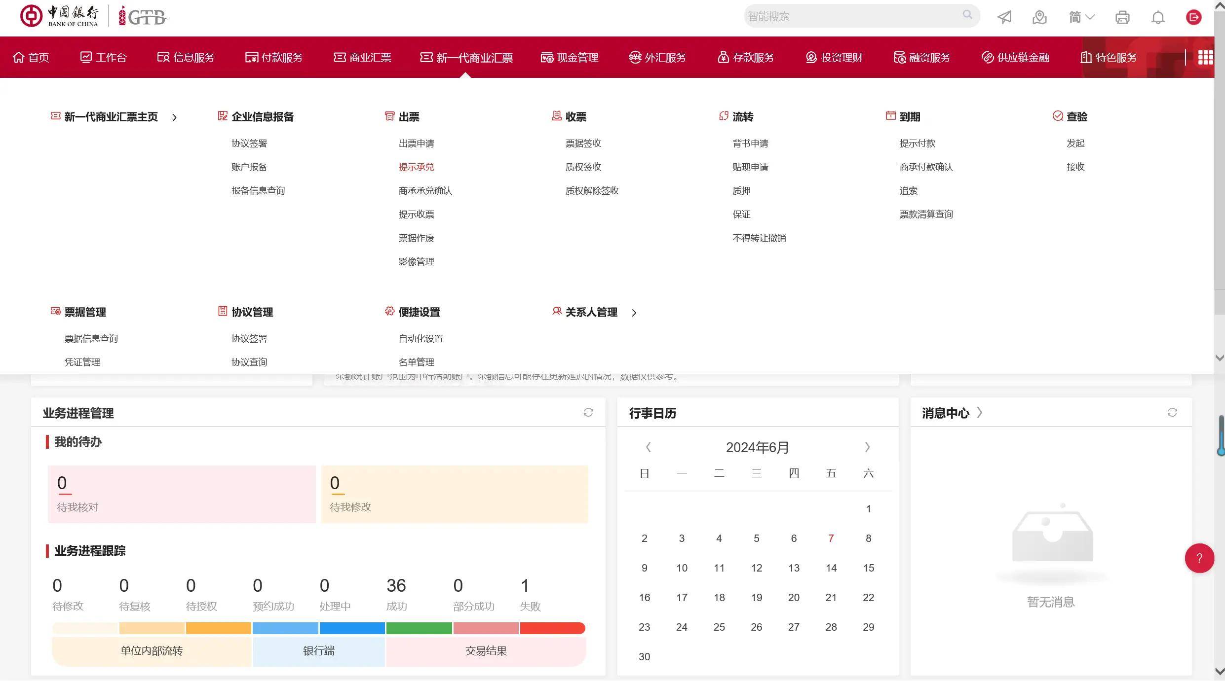This screenshot has height=681, width=1225.
Task: Open the all-apps grid icon
Action: 1205,58
